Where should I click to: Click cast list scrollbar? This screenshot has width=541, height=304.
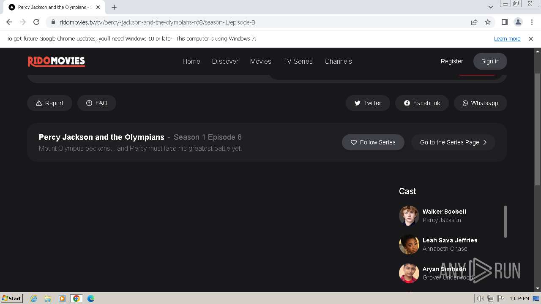[505, 222]
